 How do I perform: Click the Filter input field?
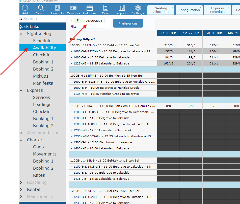coord(89,27)
